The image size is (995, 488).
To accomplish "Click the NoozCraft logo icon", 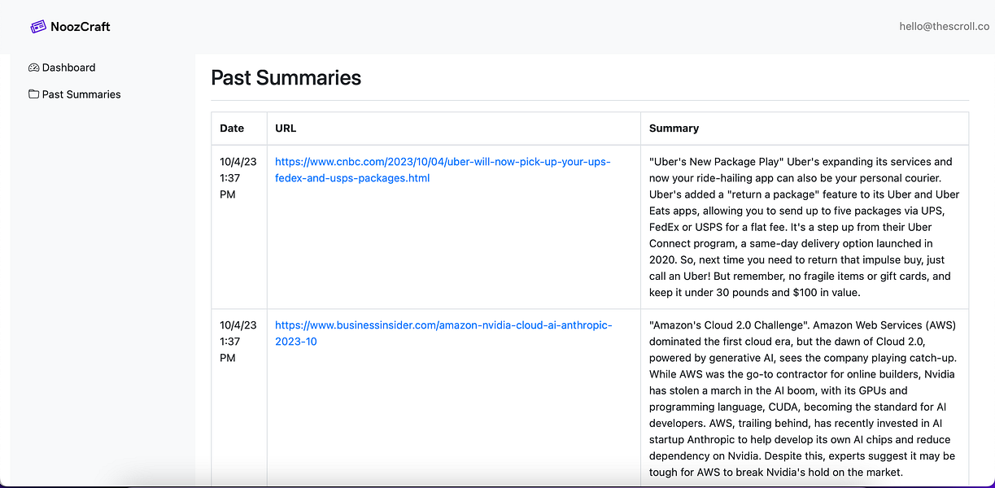I will [37, 27].
